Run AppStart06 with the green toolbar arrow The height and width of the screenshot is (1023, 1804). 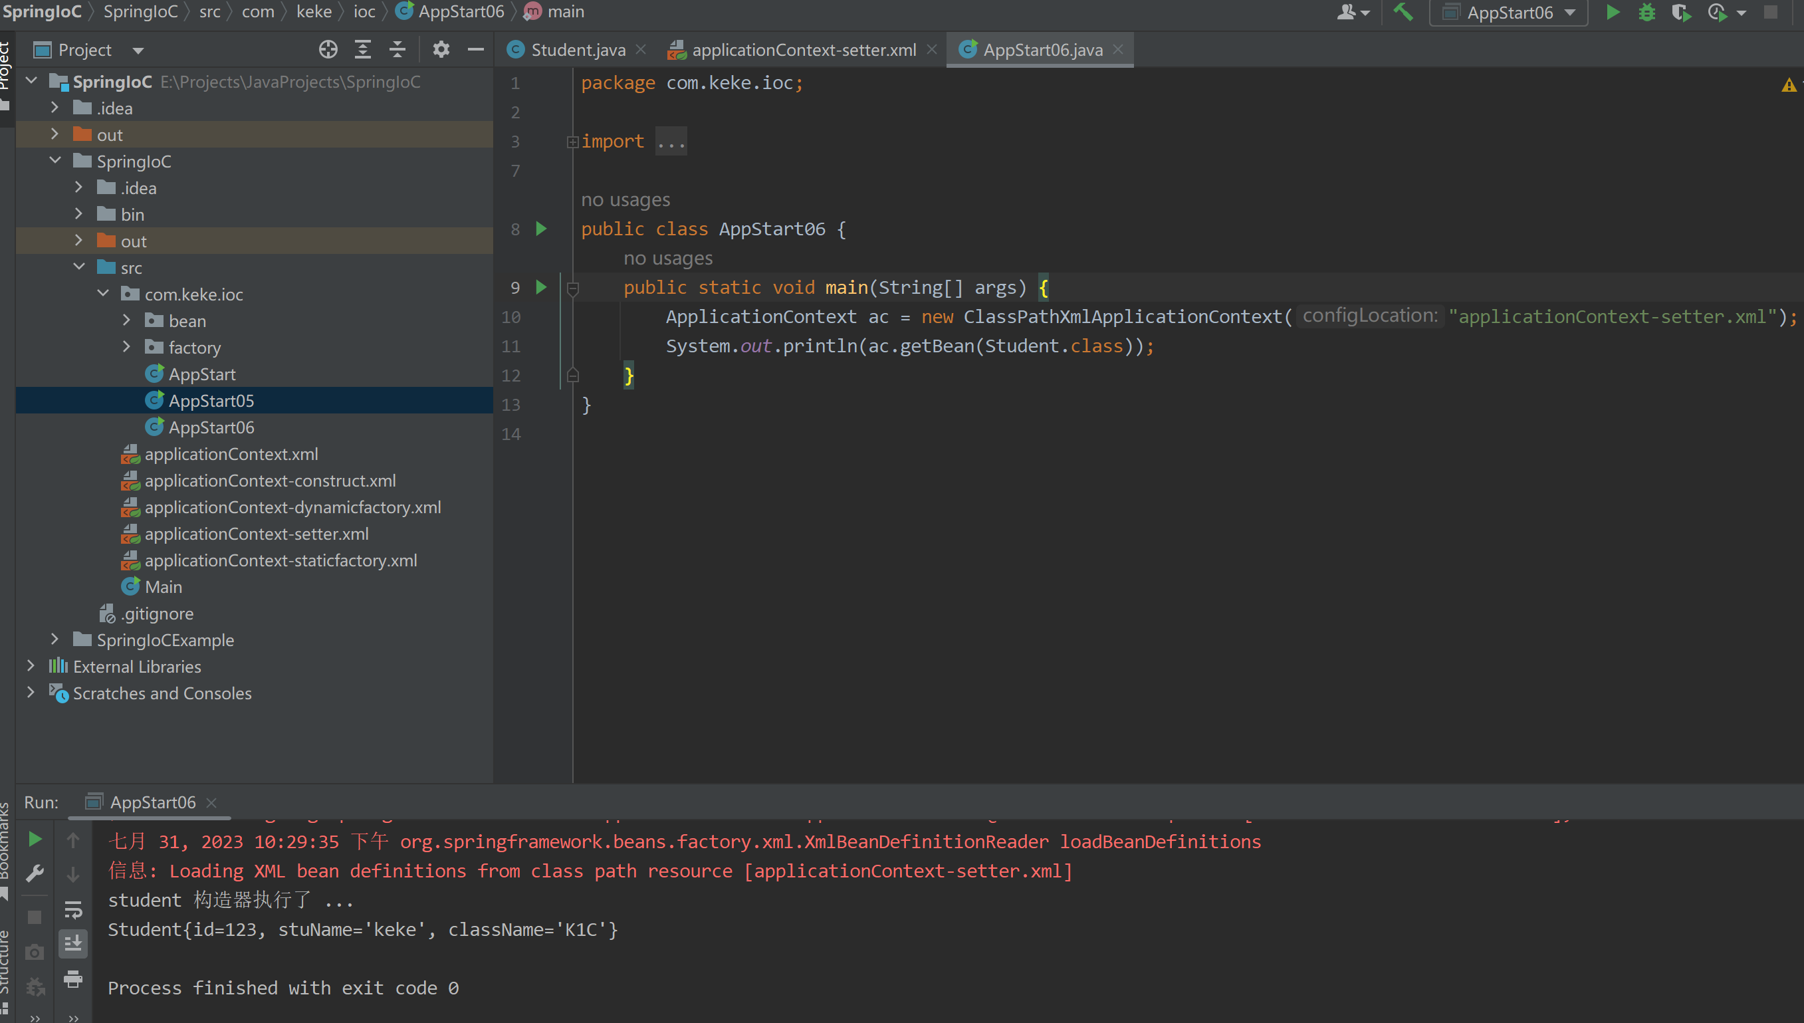1612,12
